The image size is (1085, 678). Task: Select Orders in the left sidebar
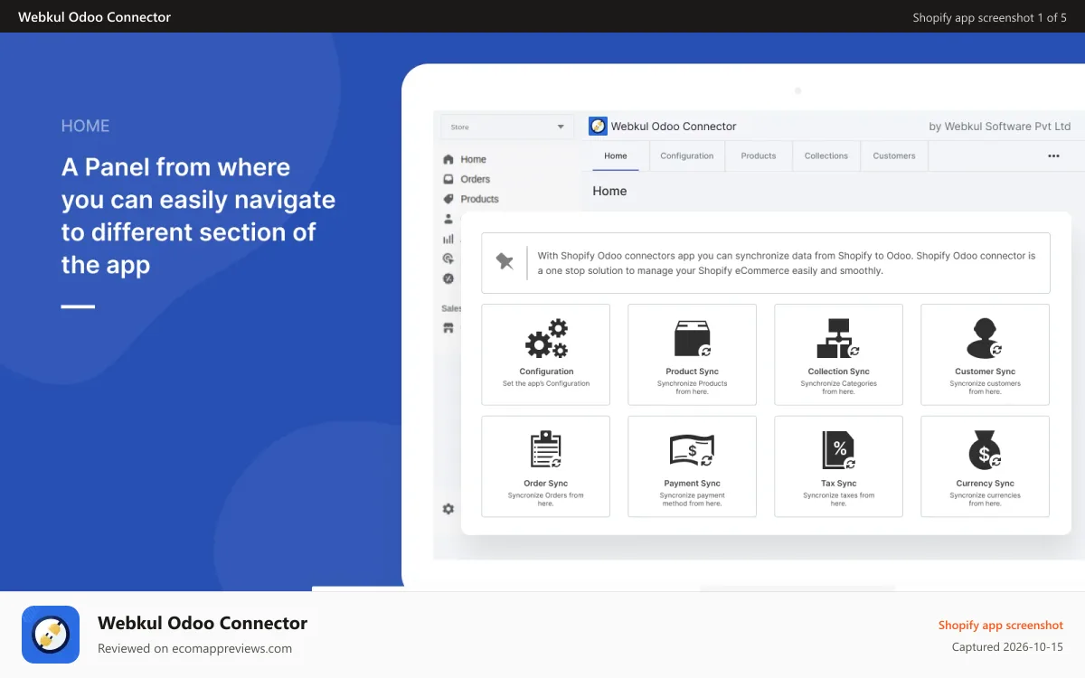475,179
